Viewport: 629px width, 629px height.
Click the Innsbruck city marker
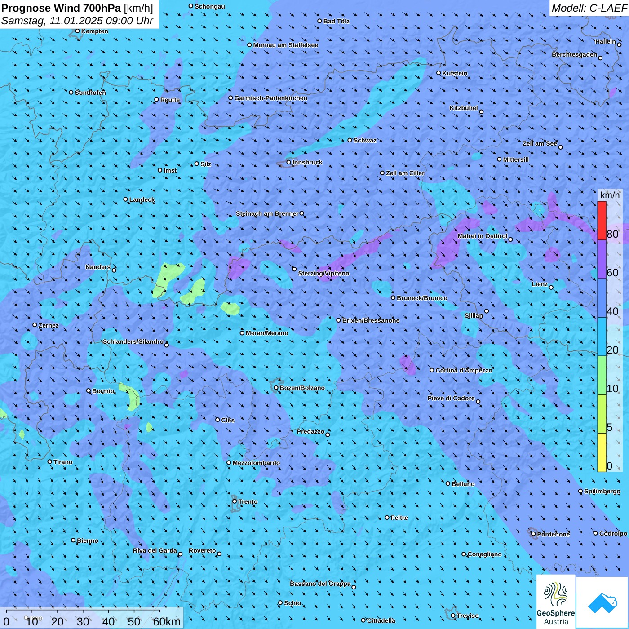coord(289,163)
